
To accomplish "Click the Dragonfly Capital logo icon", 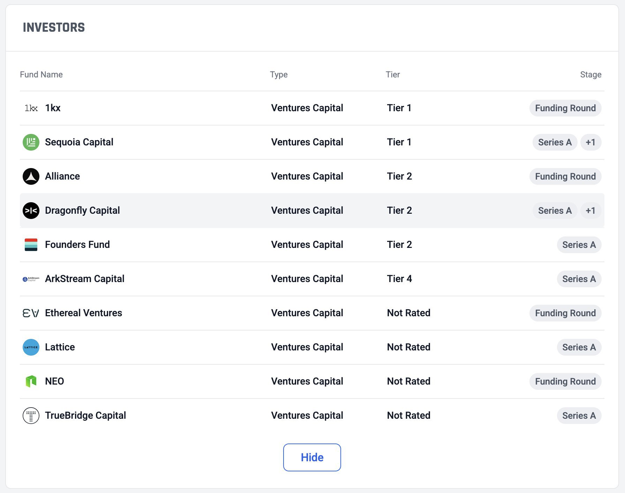I will tap(31, 211).
